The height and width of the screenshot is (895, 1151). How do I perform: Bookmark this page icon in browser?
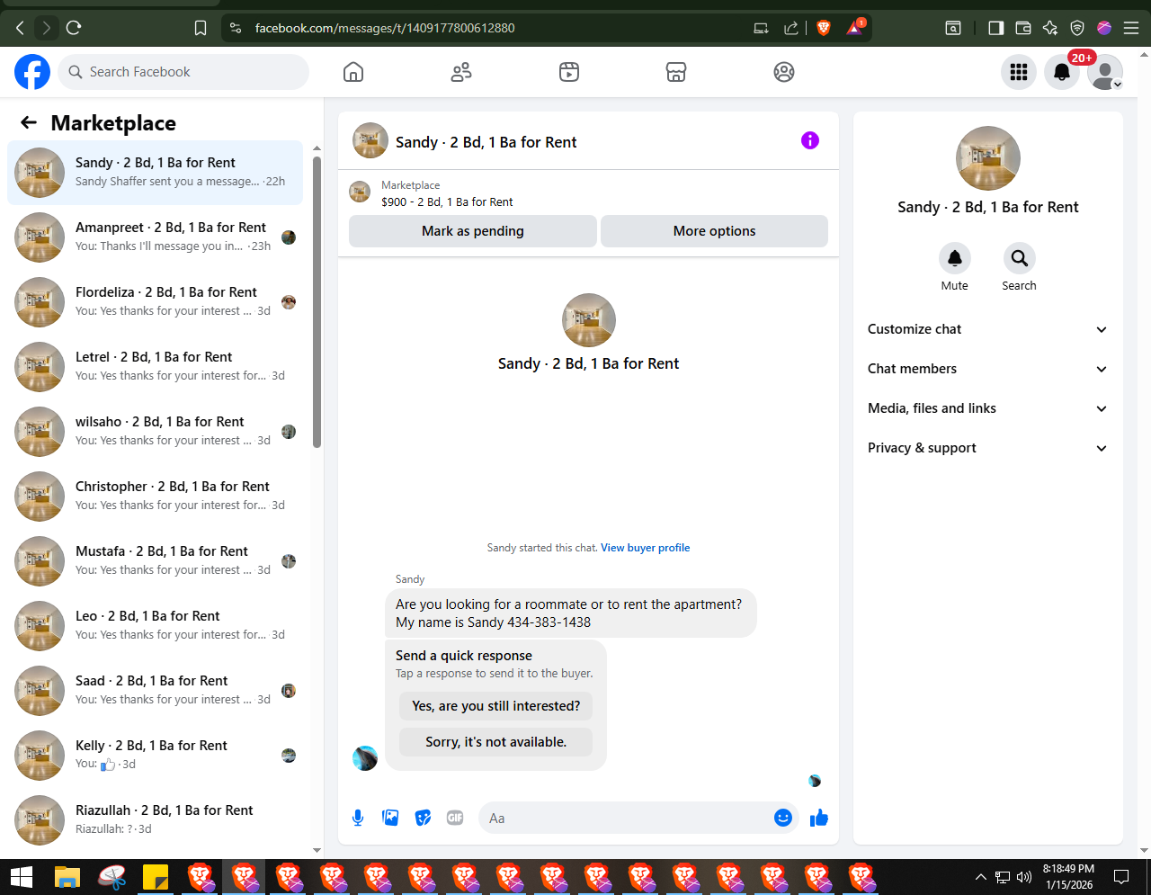click(x=201, y=28)
